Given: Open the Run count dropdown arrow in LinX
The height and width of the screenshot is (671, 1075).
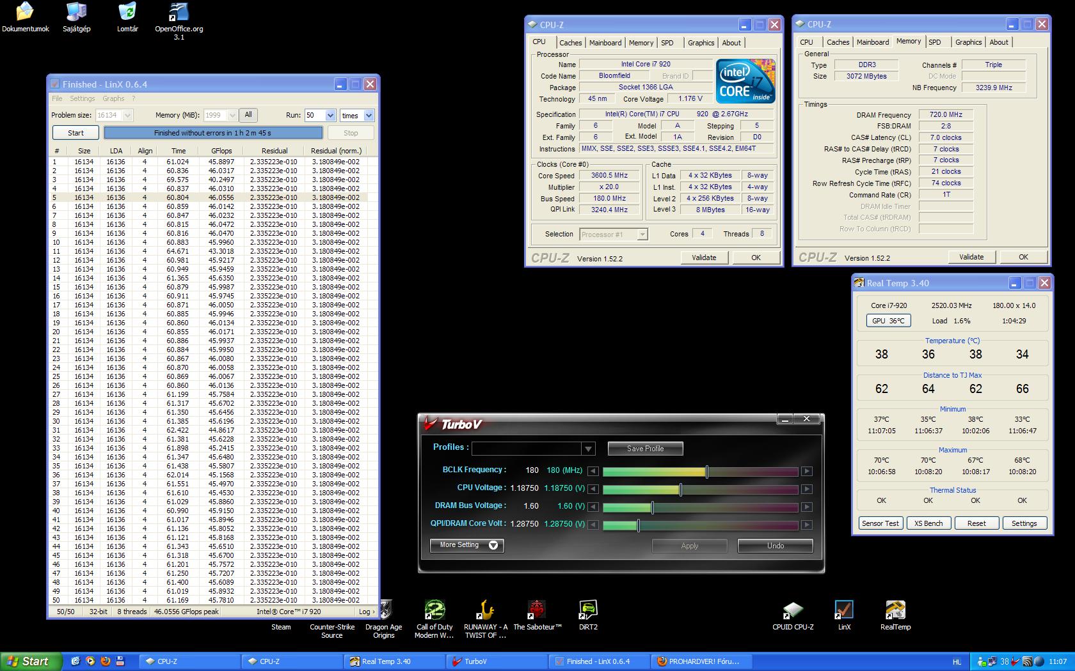Looking at the screenshot, I should (330, 115).
